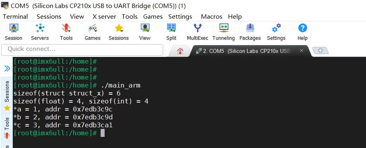Viewport: 366px width, 148px height.
Task: Open the Help question mark icon
Action: (302, 28)
